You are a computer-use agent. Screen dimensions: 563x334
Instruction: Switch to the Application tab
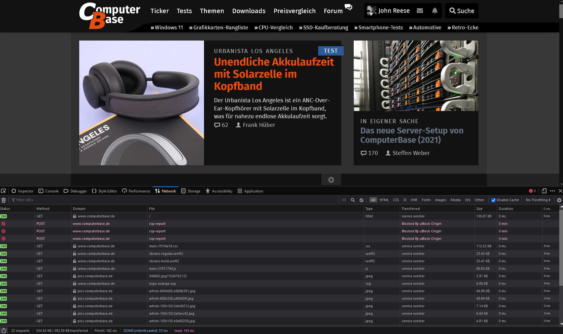click(250, 191)
